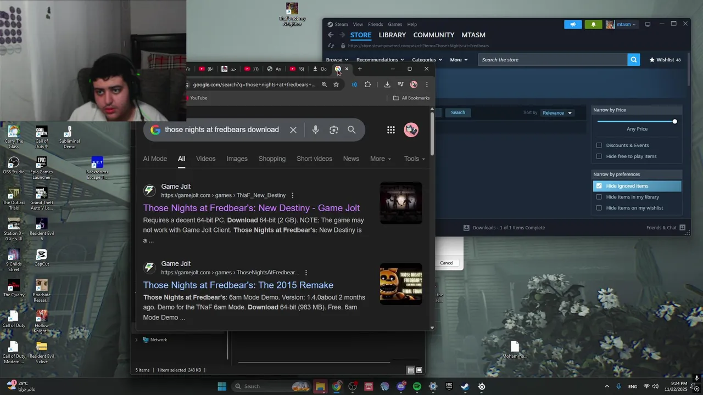Open Discord from the taskbar
Screen dimensions: 703x395
pyautogui.click(x=401, y=387)
